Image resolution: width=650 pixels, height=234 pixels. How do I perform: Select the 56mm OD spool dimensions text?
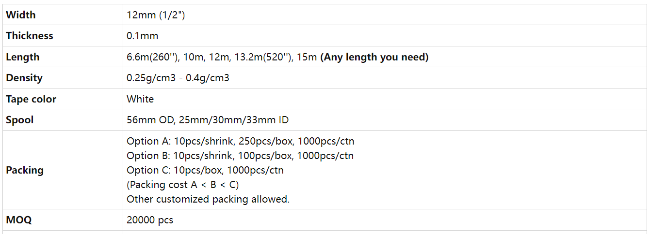pos(208,120)
